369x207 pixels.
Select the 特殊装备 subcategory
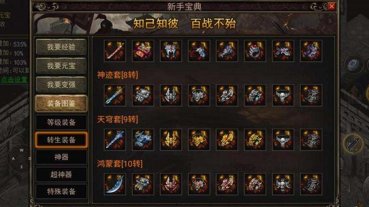click(x=61, y=191)
